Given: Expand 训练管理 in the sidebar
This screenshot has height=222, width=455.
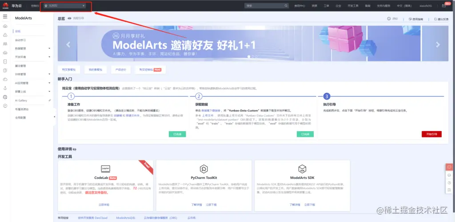Looking at the screenshot, I should (x=49, y=74).
